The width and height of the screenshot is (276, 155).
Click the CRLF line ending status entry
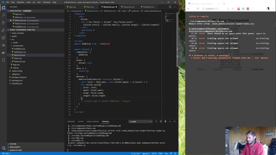pos(160,154)
